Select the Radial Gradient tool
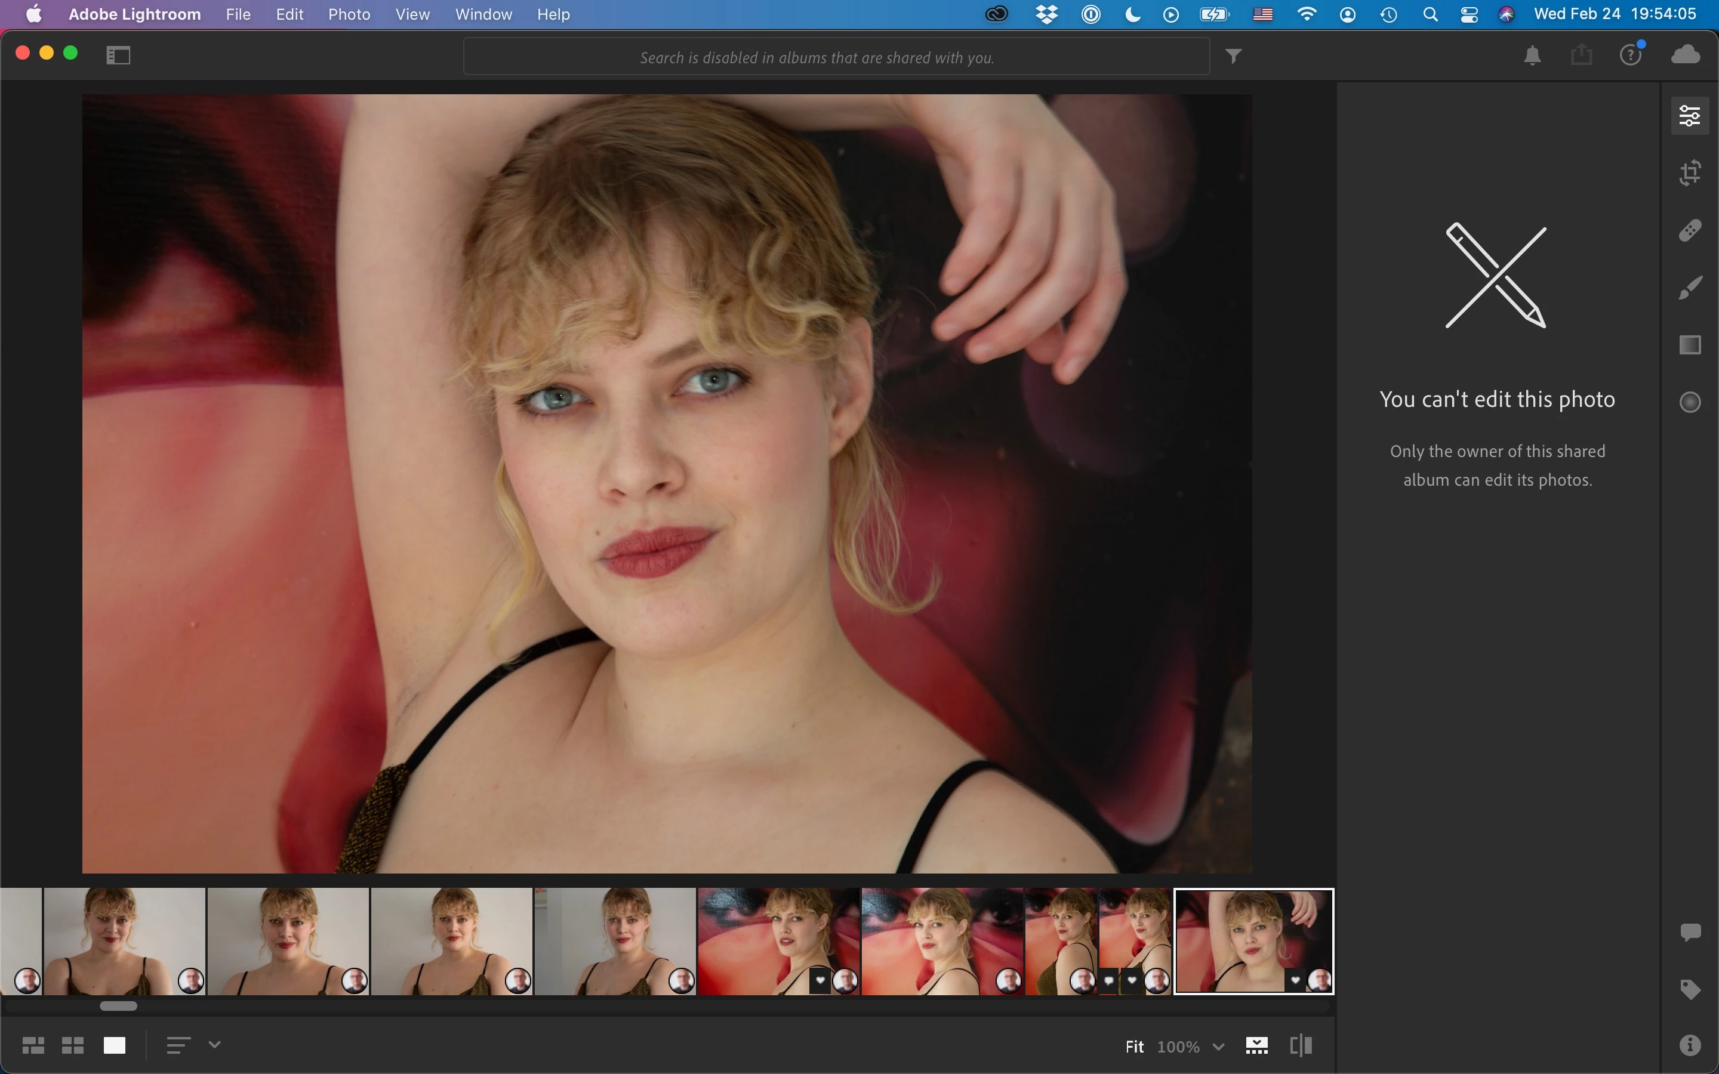Viewport: 1719px width, 1074px height. (x=1690, y=402)
